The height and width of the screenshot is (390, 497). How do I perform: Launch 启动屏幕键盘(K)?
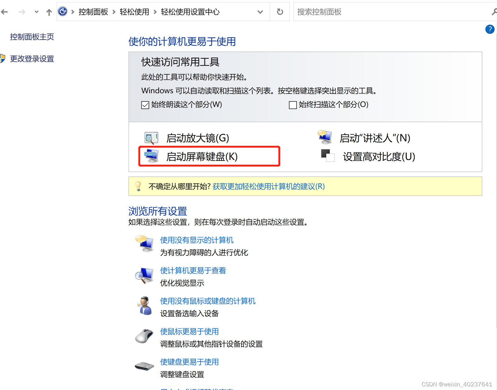[202, 157]
